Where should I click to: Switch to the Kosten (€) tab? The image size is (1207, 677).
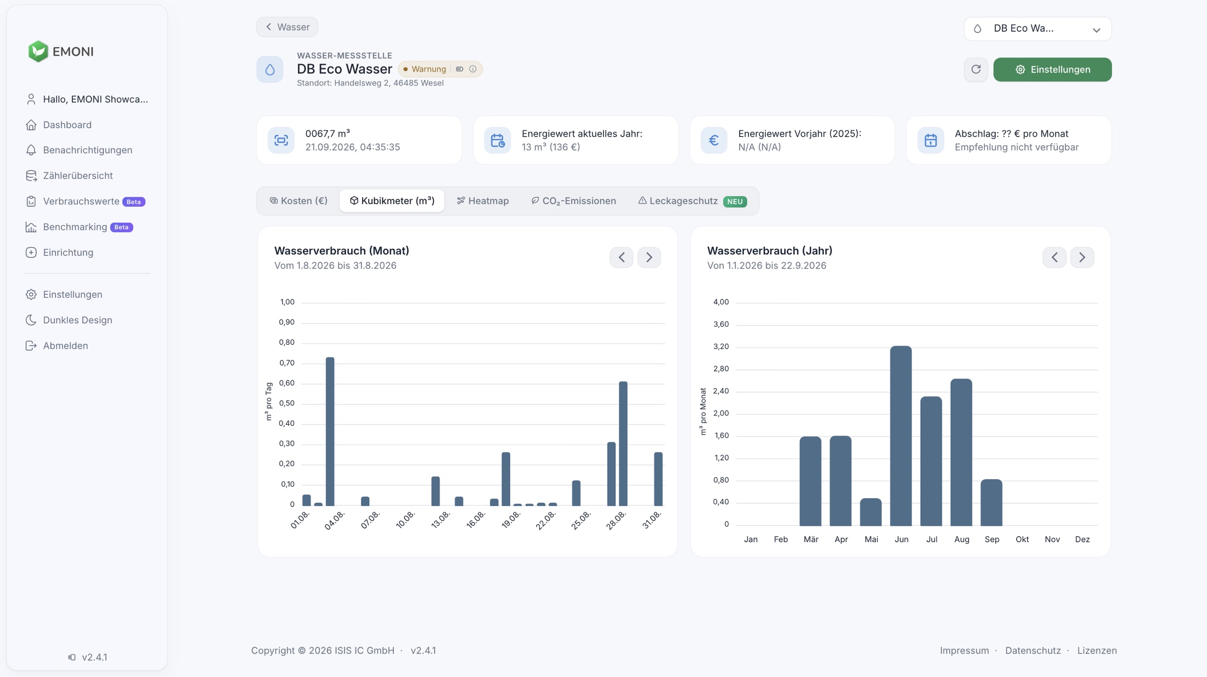[298, 201]
